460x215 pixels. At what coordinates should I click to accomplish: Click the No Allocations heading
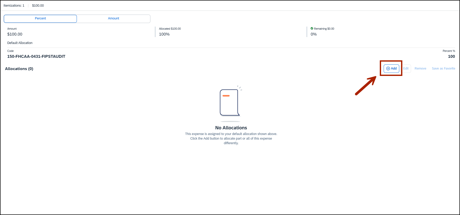(231, 128)
